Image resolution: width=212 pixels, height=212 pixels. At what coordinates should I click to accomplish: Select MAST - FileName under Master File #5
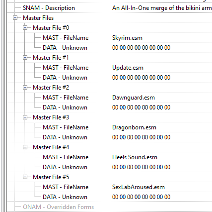pyautogui.click(x=66, y=187)
